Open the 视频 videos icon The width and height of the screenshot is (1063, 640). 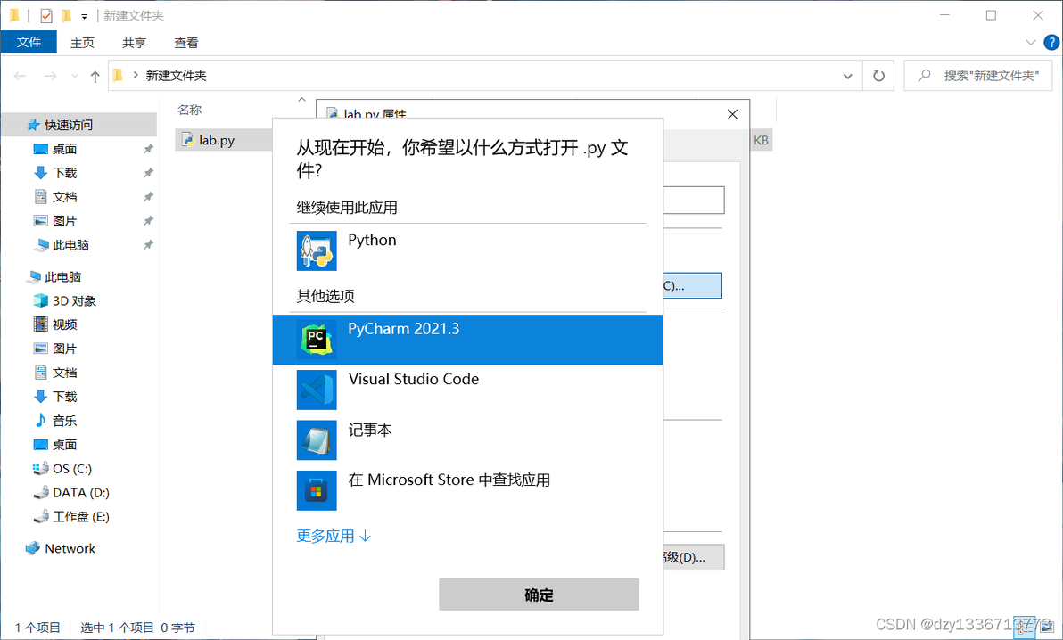coord(41,324)
